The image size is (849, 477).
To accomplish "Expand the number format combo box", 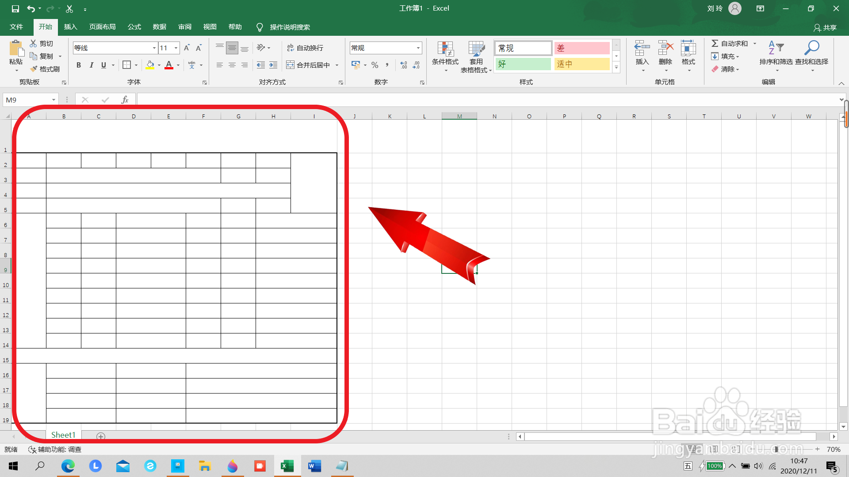I will point(418,48).
